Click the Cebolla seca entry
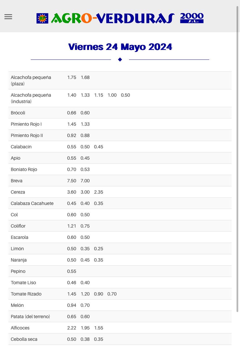 24,339
